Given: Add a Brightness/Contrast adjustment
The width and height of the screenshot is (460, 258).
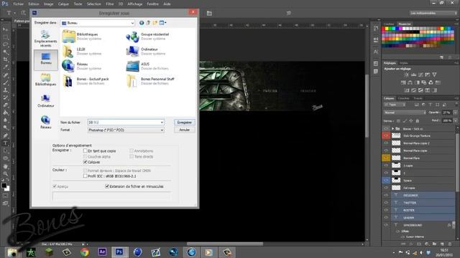Looking at the screenshot, I should coord(406,75).
